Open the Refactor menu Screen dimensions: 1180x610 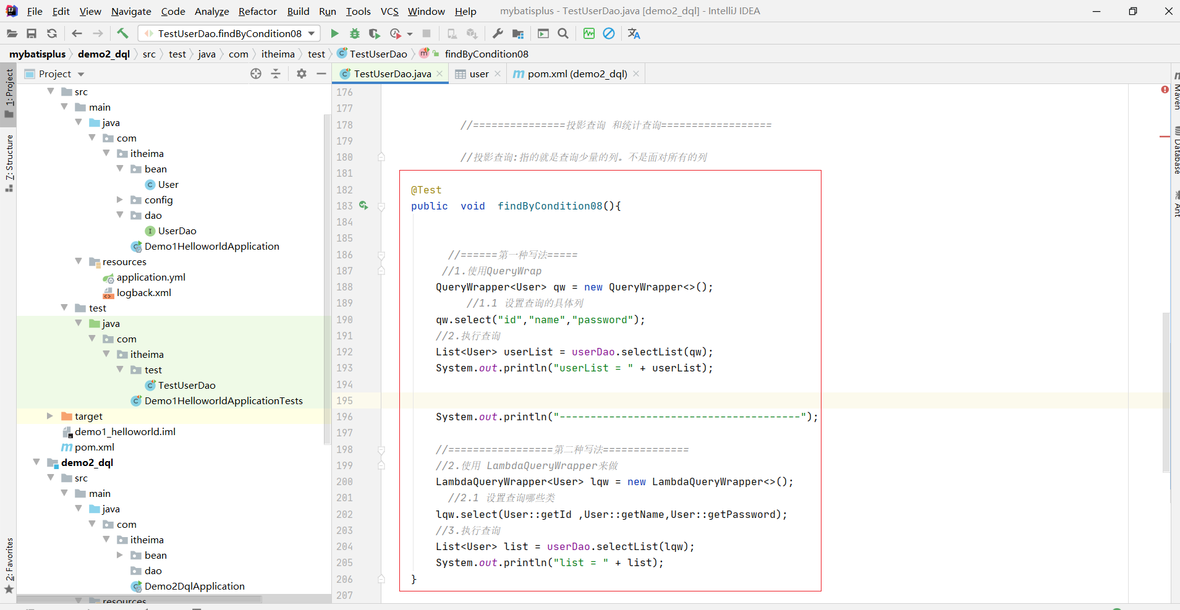(257, 11)
